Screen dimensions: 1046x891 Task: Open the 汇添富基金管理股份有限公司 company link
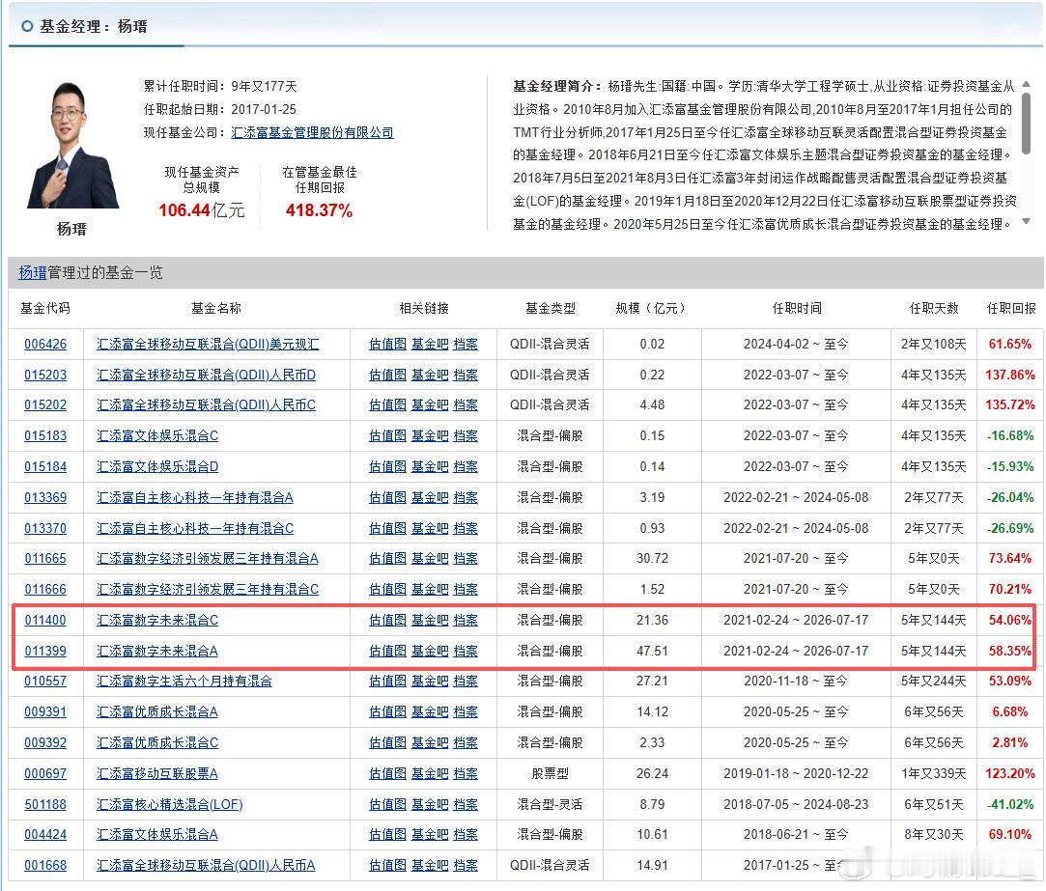(x=312, y=132)
